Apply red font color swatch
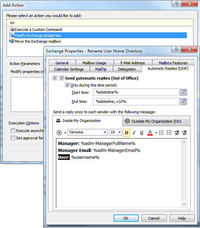 [x=150, y=133]
